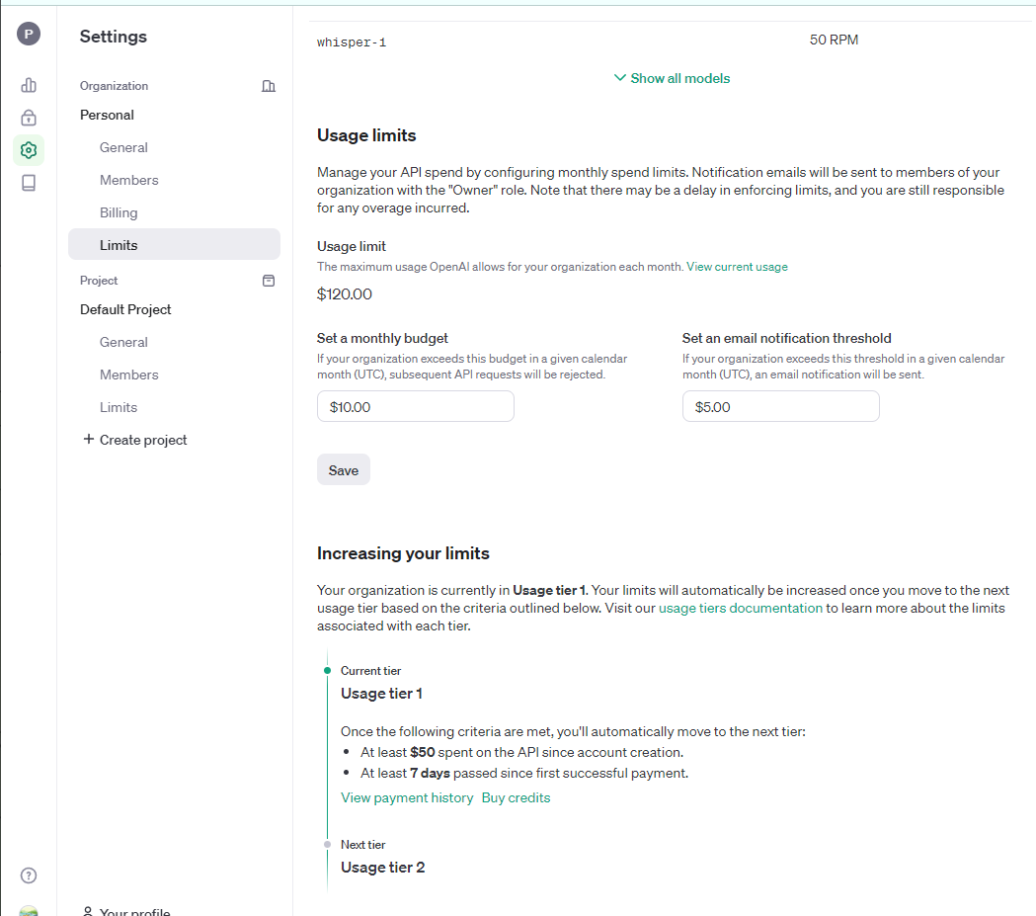
Task: Click the Project archive box icon
Action: point(269,281)
